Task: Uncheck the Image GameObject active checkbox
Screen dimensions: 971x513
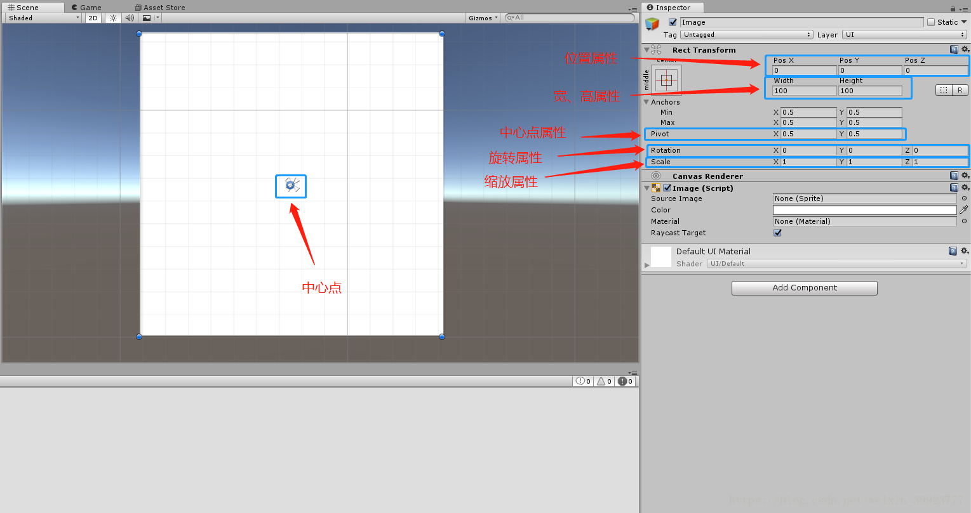Action: (673, 22)
